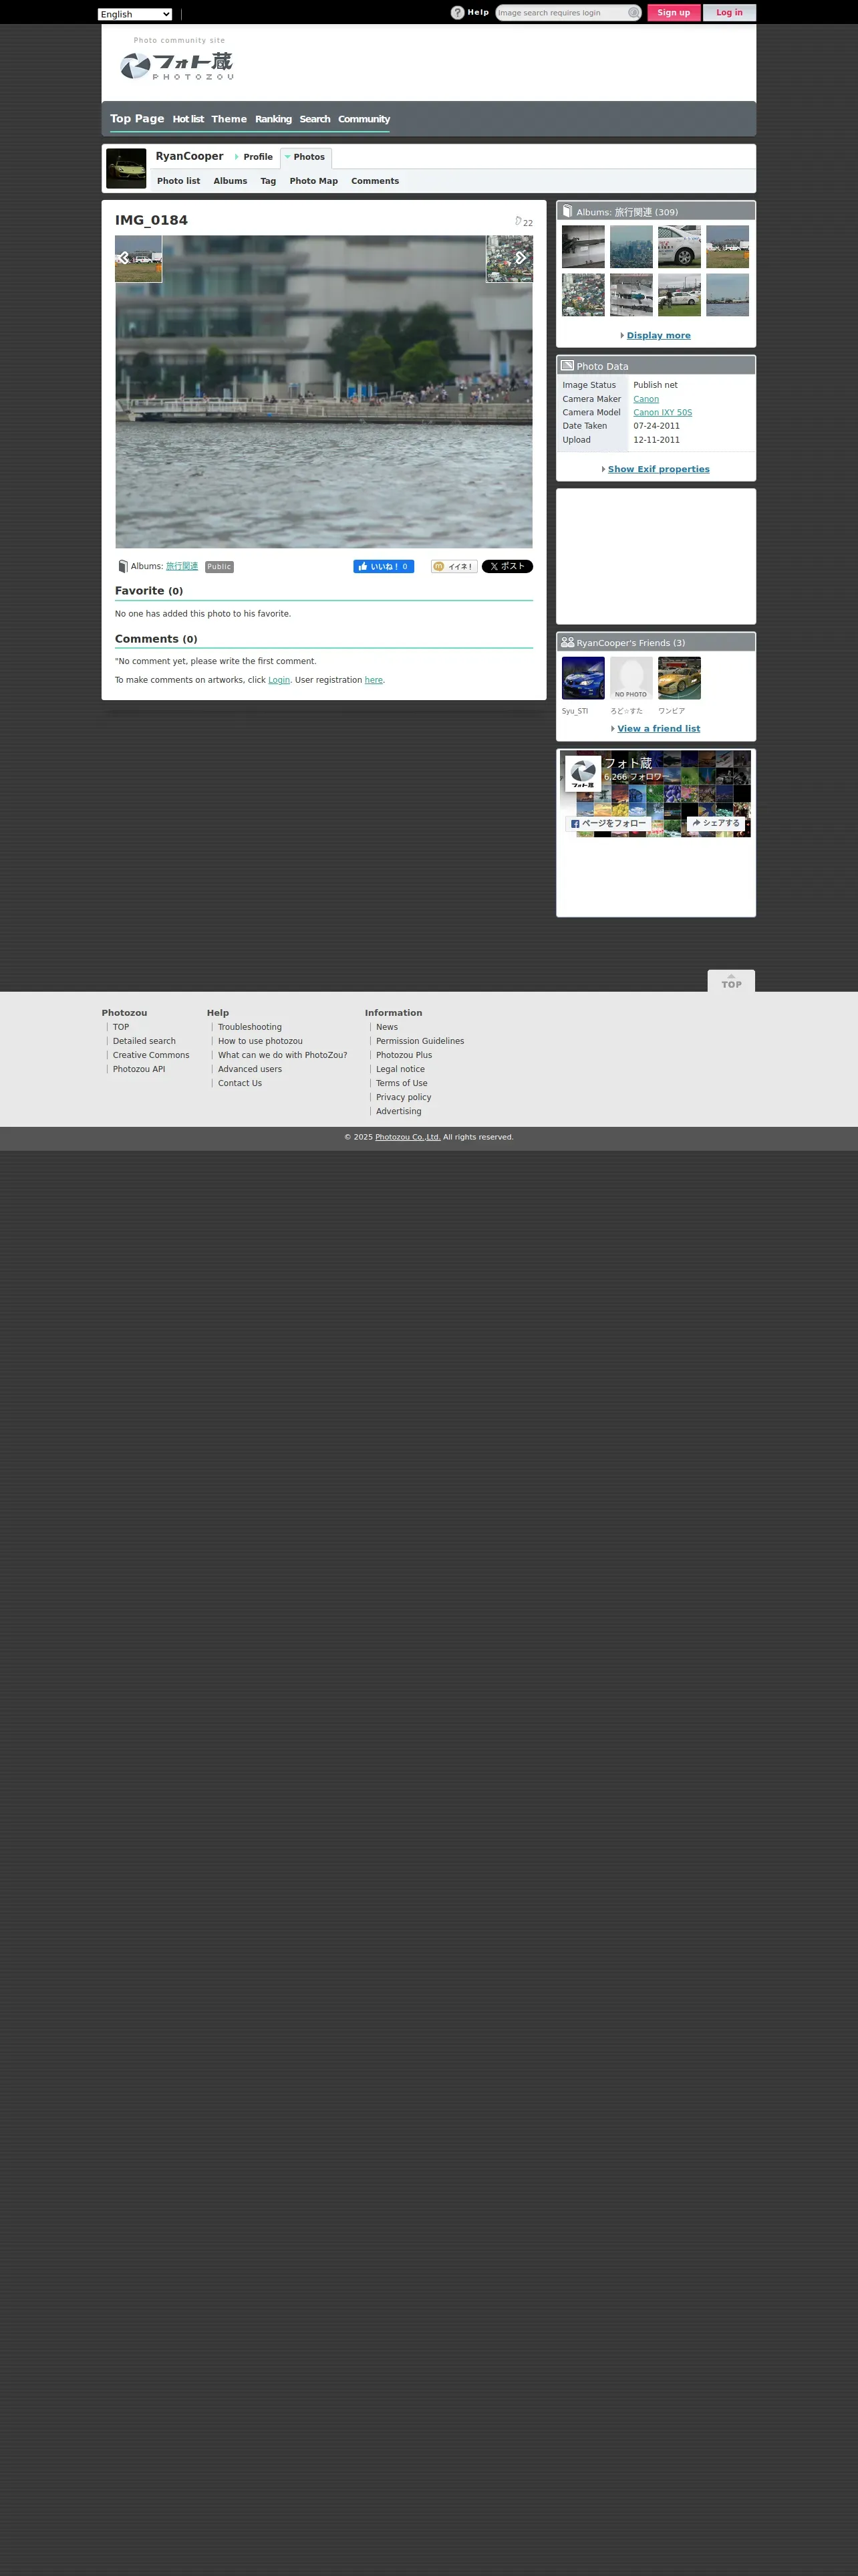Click Facebook ページをフォロー button

(608, 823)
